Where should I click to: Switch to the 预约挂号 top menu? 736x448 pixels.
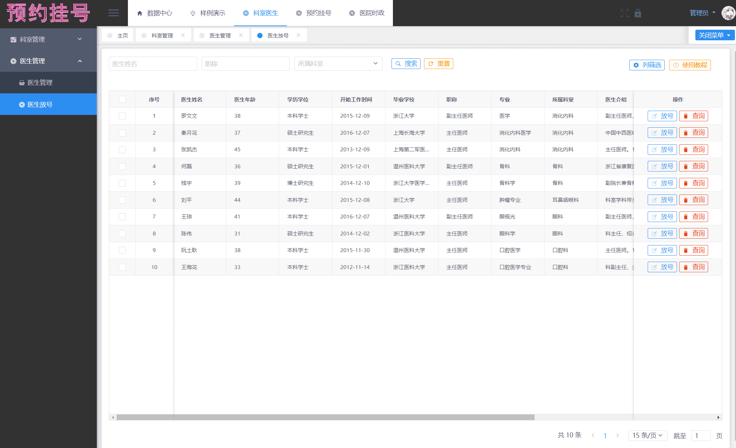[x=314, y=13]
